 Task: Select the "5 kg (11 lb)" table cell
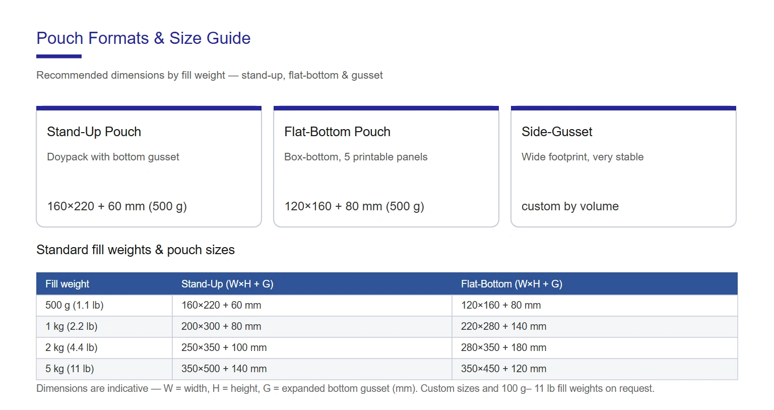tap(104, 369)
